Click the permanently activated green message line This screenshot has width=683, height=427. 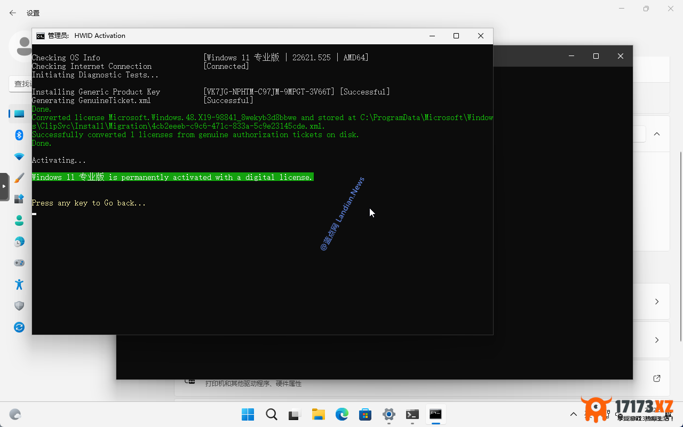pyautogui.click(x=172, y=177)
